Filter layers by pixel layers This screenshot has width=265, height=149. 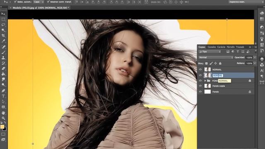tap(228, 52)
